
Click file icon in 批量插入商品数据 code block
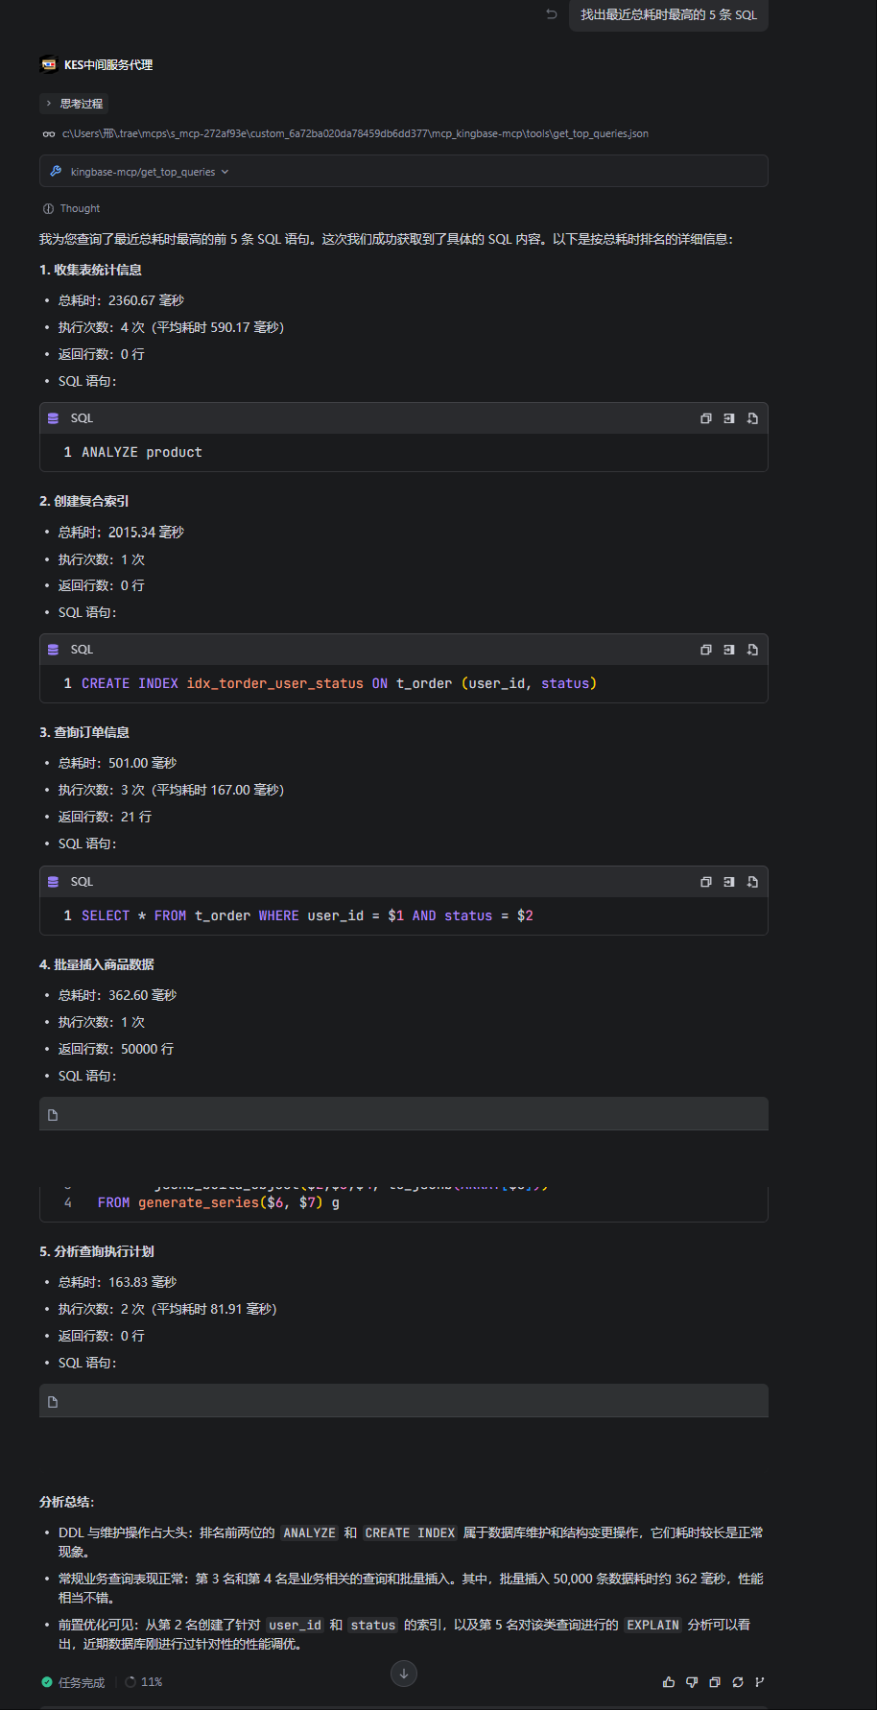click(53, 1115)
